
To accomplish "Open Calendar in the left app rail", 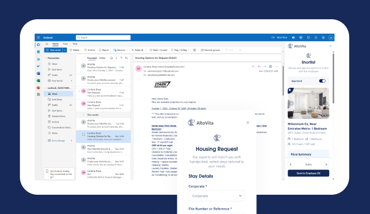I will pos(38,52).
